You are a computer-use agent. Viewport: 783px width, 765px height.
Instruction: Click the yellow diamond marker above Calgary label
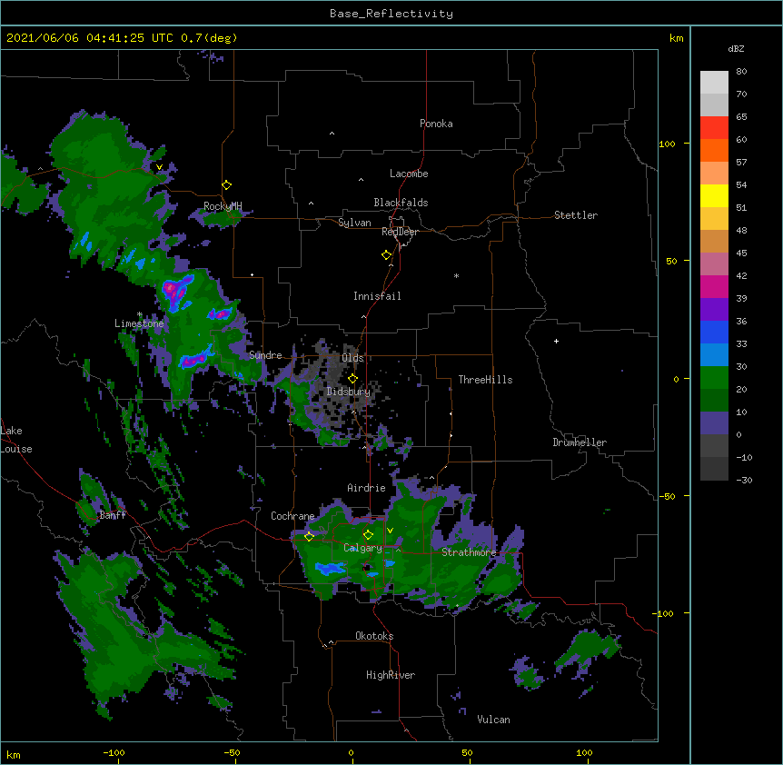(368, 535)
